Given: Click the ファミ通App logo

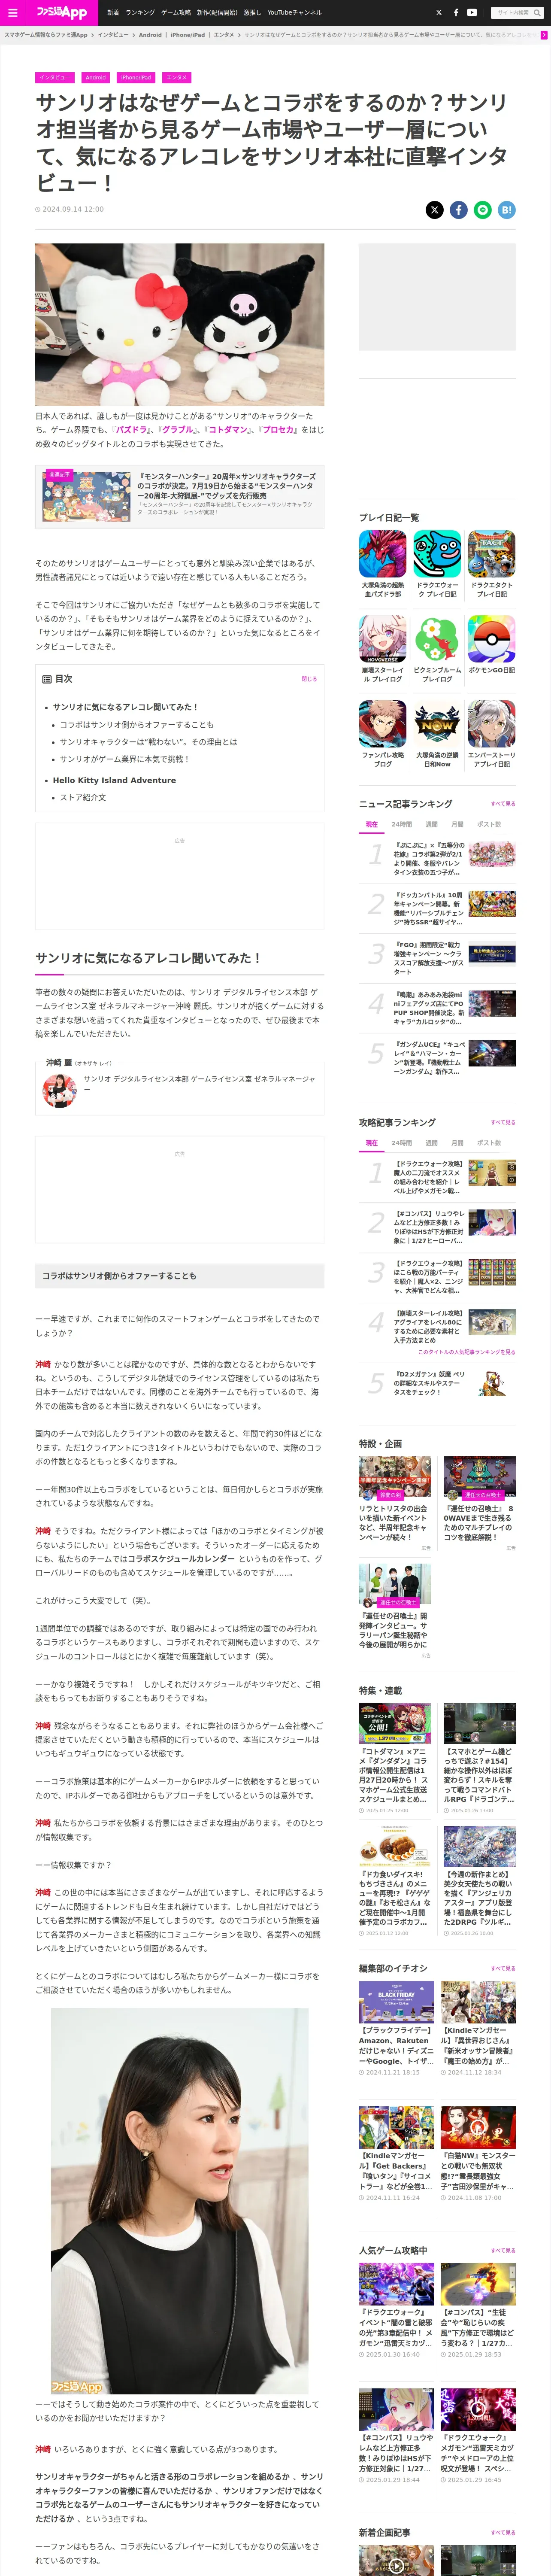Looking at the screenshot, I should 62,12.
